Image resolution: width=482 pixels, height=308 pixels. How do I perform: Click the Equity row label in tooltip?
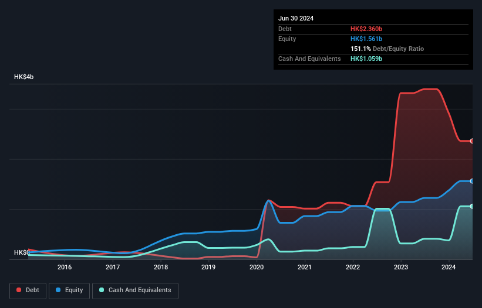287,39
